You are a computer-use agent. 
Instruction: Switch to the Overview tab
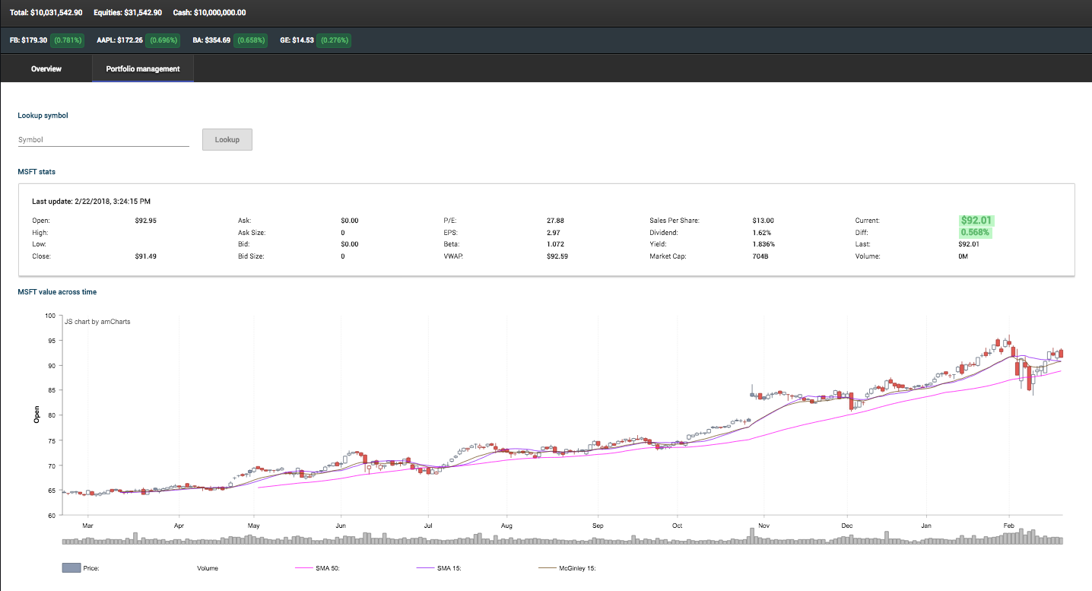tap(46, 69)
